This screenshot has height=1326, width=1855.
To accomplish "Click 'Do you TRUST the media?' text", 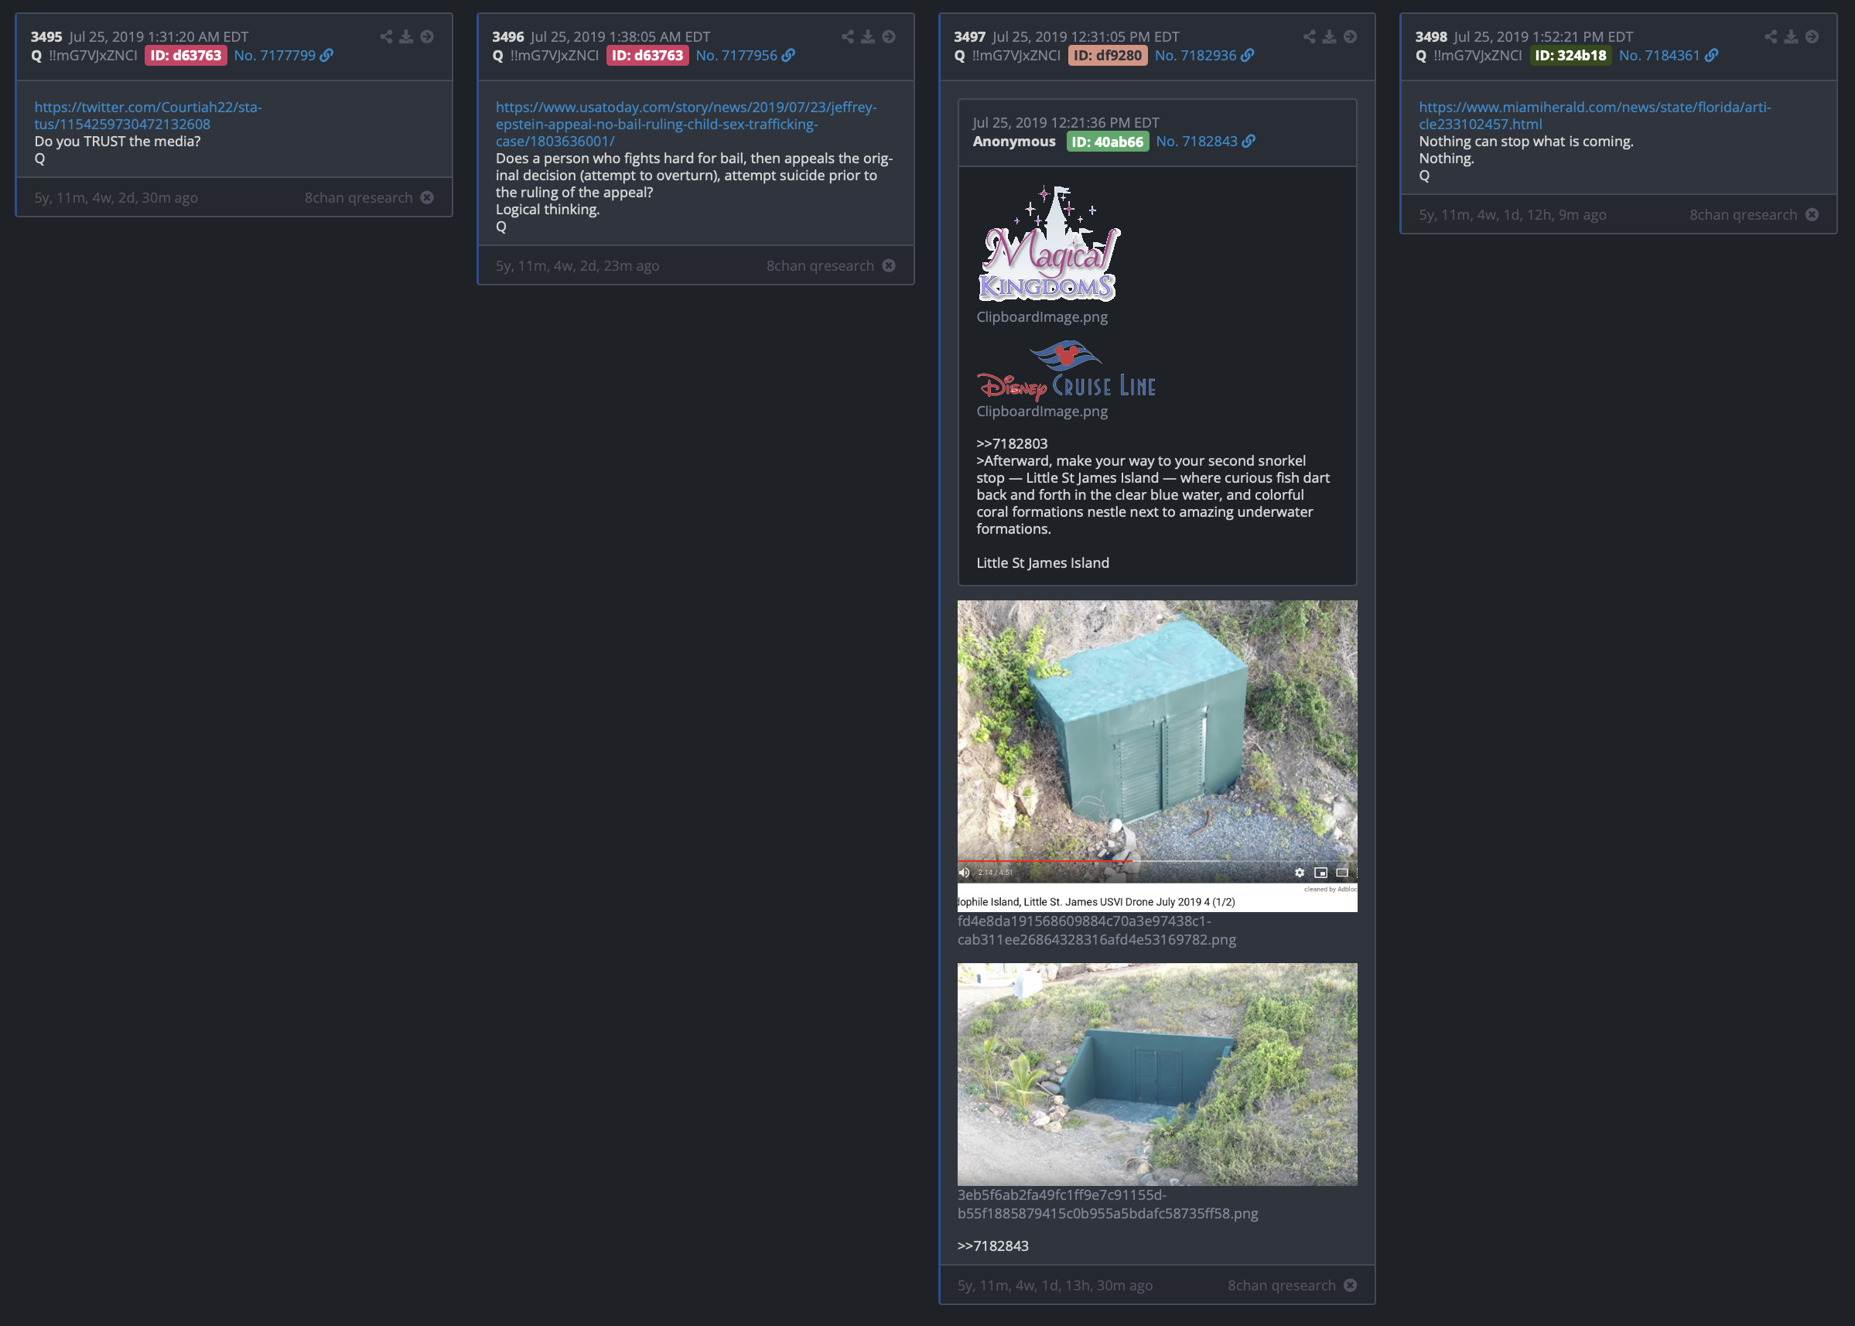I will pyautogui.click(x=118, y=142).
